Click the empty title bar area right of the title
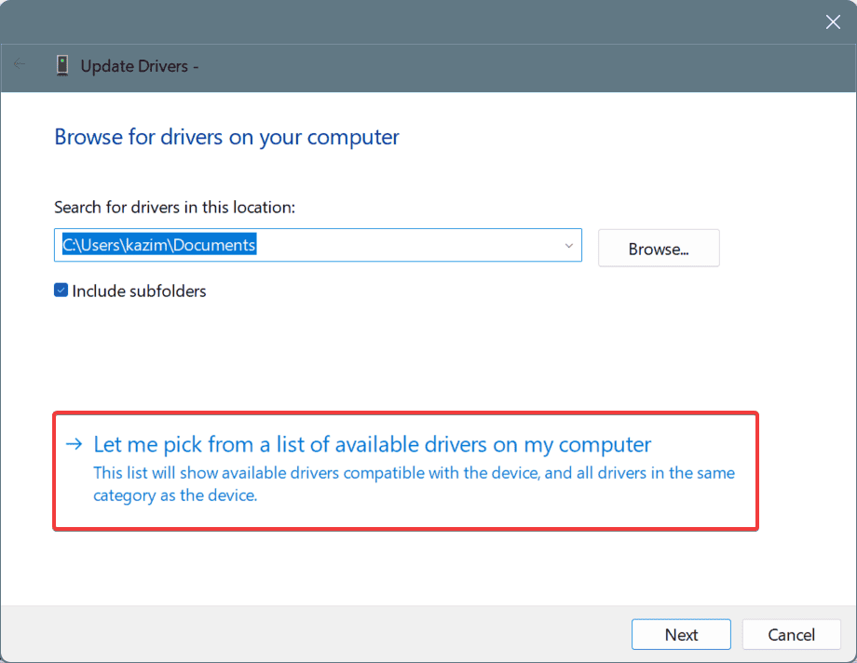 512,65
